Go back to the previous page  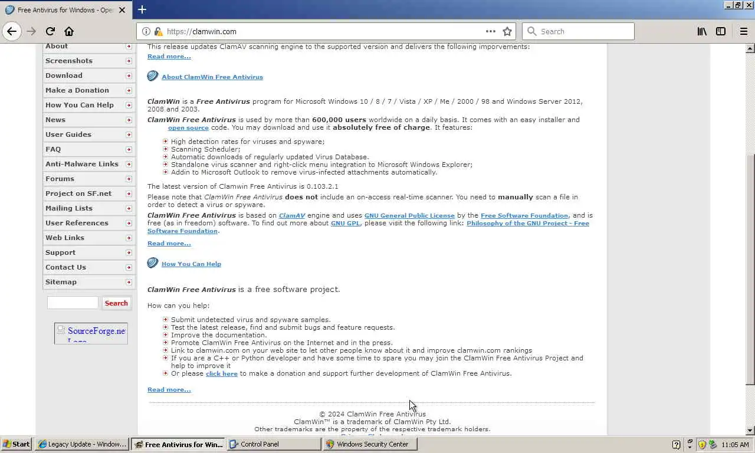point(12,31)
